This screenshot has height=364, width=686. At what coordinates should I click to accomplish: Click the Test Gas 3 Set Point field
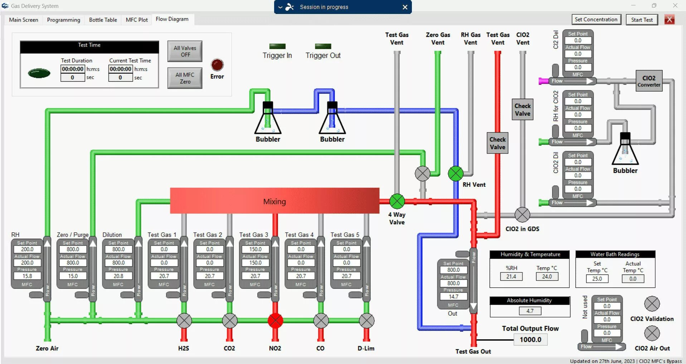[x=255, y=249]
